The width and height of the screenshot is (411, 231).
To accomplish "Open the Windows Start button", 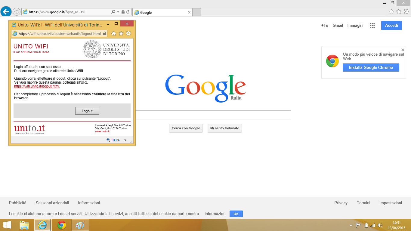I will pyautogui.click(x=7, y=225).
